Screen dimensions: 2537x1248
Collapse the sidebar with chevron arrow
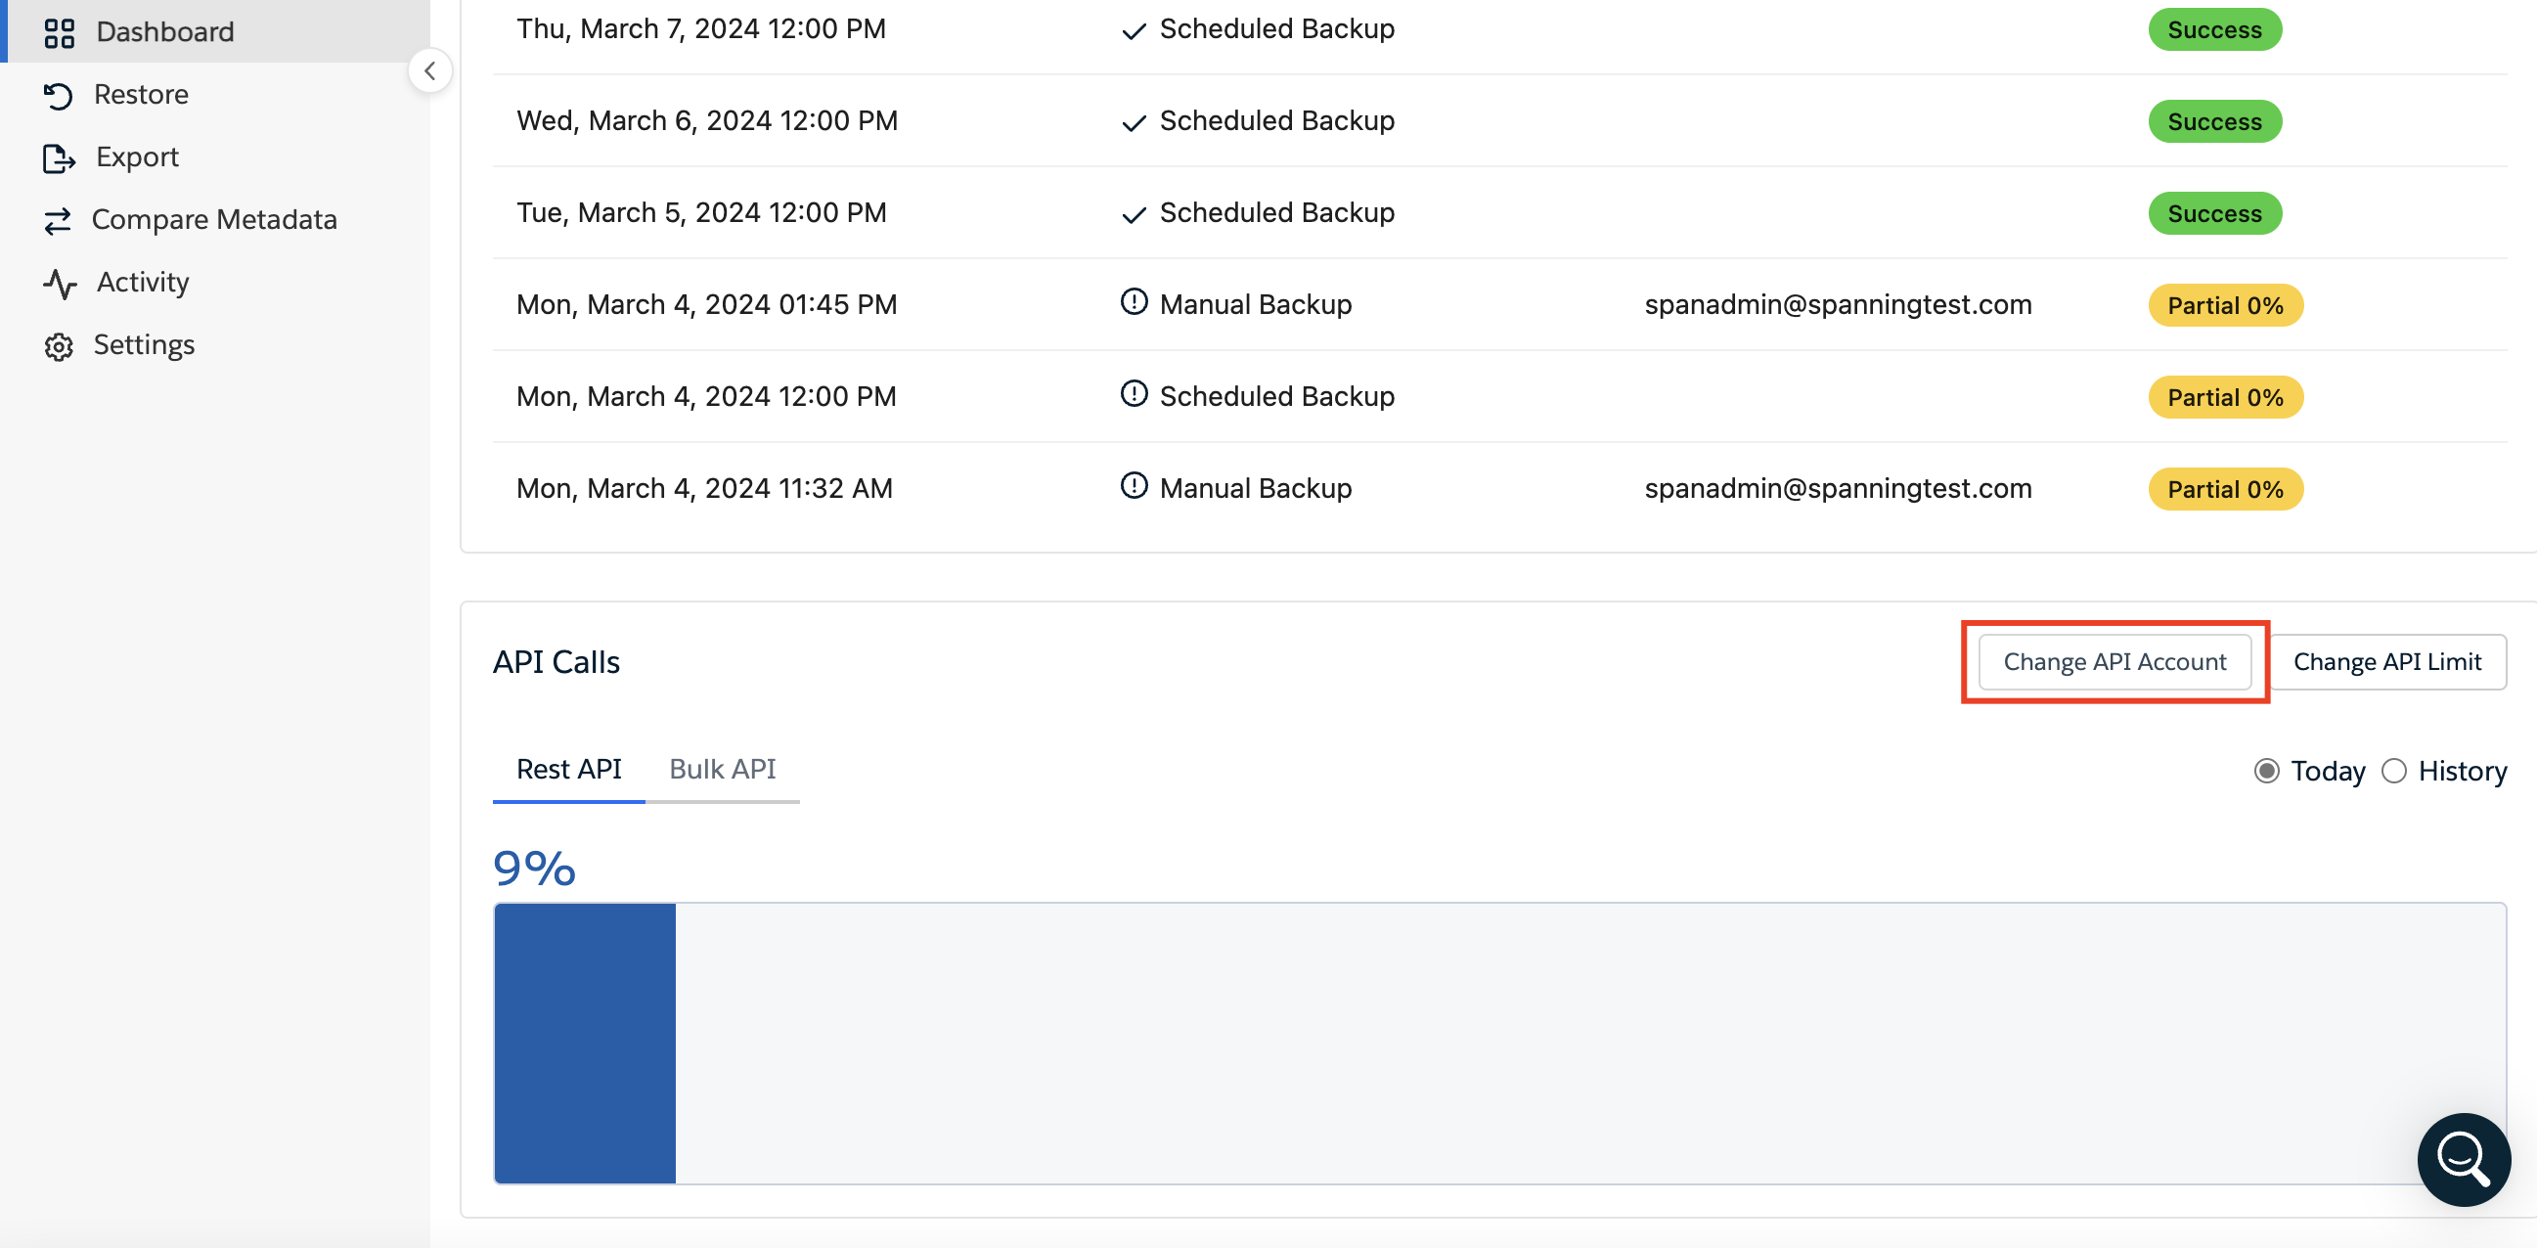(430, 71)
